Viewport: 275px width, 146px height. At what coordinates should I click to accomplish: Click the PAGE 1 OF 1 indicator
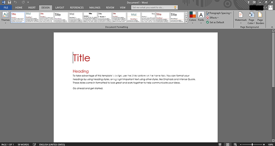7,145
